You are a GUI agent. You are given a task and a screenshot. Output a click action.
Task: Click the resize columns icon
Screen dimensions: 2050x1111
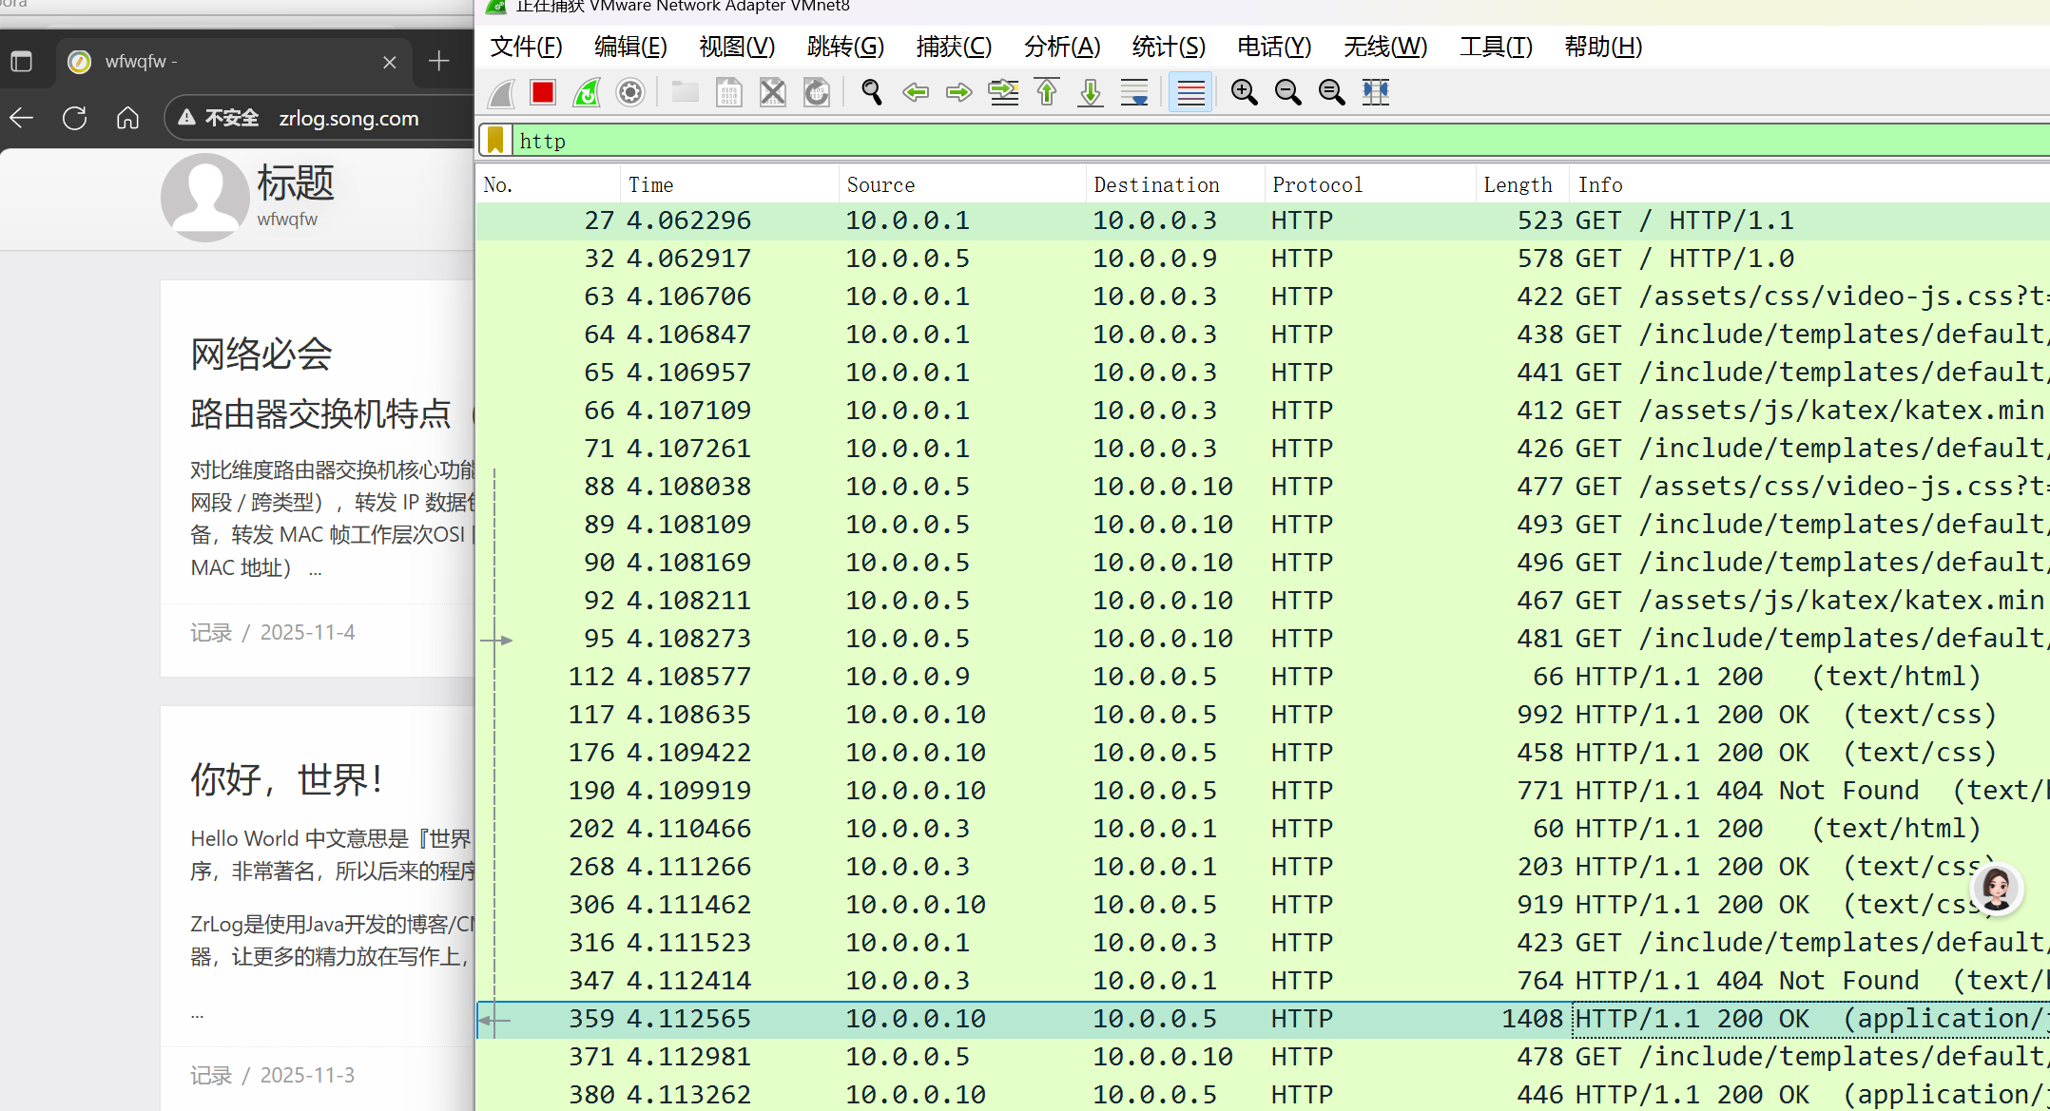[1376, 92]
